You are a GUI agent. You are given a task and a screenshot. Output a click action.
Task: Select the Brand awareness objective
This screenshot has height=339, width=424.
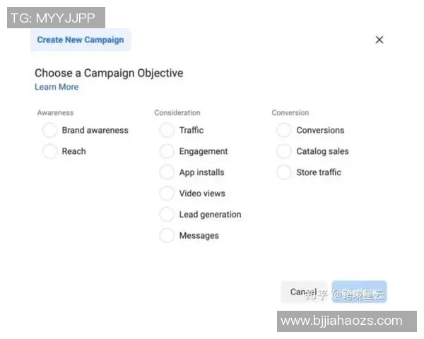click(x=49, y=131)
